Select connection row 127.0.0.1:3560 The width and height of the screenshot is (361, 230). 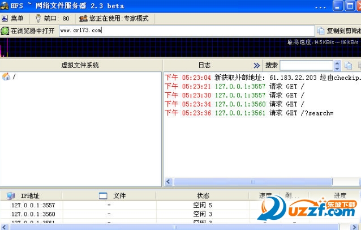(x=33, y=214)
